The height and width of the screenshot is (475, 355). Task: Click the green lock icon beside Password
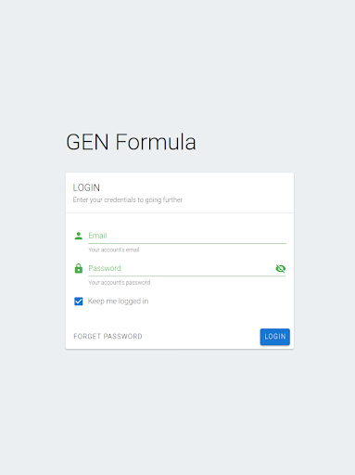[x=79, y=268]
